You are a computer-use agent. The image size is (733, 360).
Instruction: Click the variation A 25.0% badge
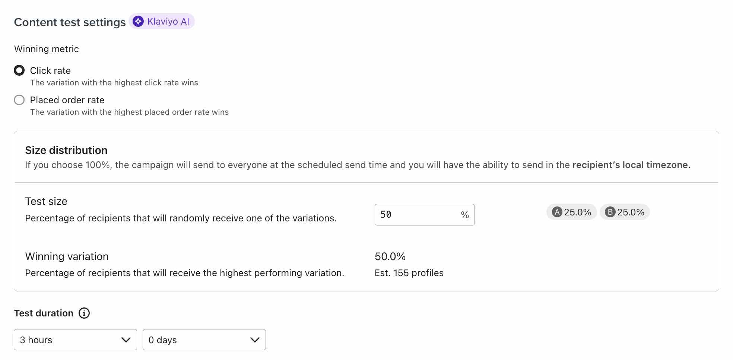[571, 212]
